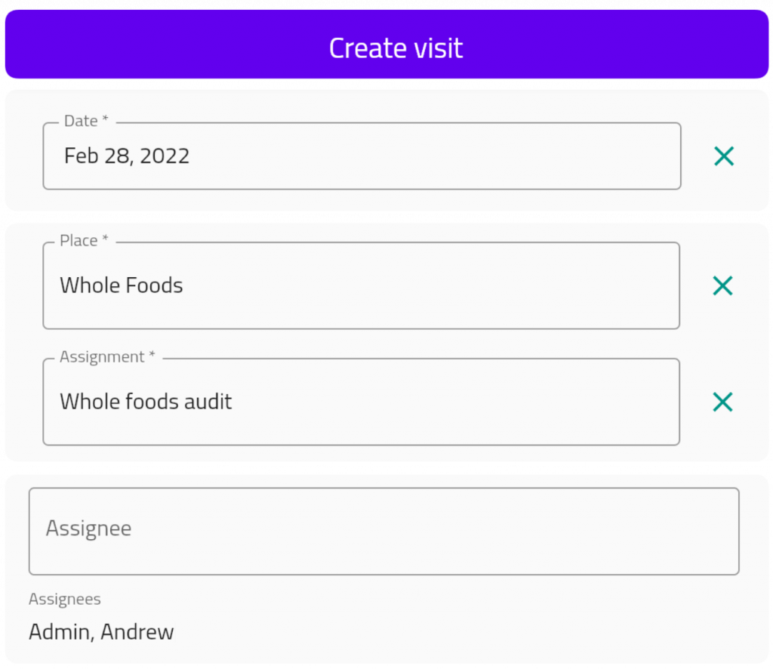The image size is (773, 669).
Task: Click the "Assignment *" floating label
Action: click(x=107, y=357)
